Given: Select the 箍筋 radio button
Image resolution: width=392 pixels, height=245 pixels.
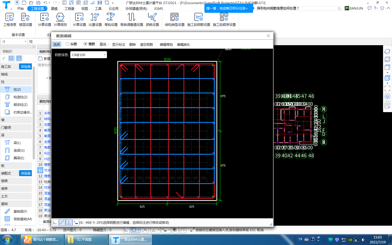Looking at the screenshot, I should 89,44.
